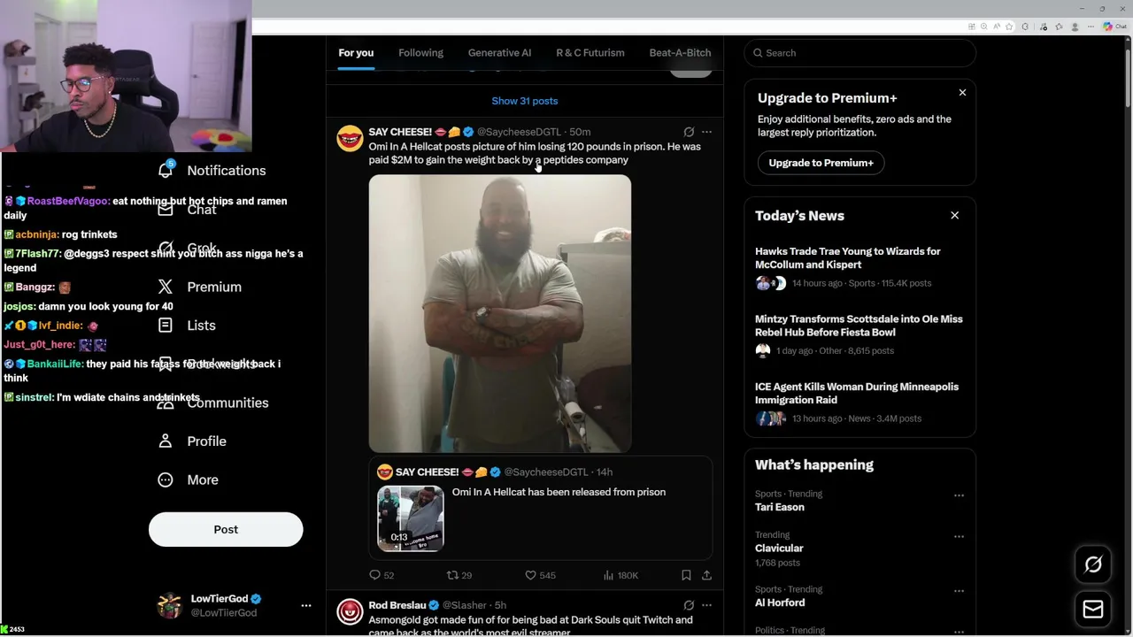Open Hawks Trade Trae Young news story
Viewport: 1133px width, 637px height.
pyautogui.click(x=859, y=266)
